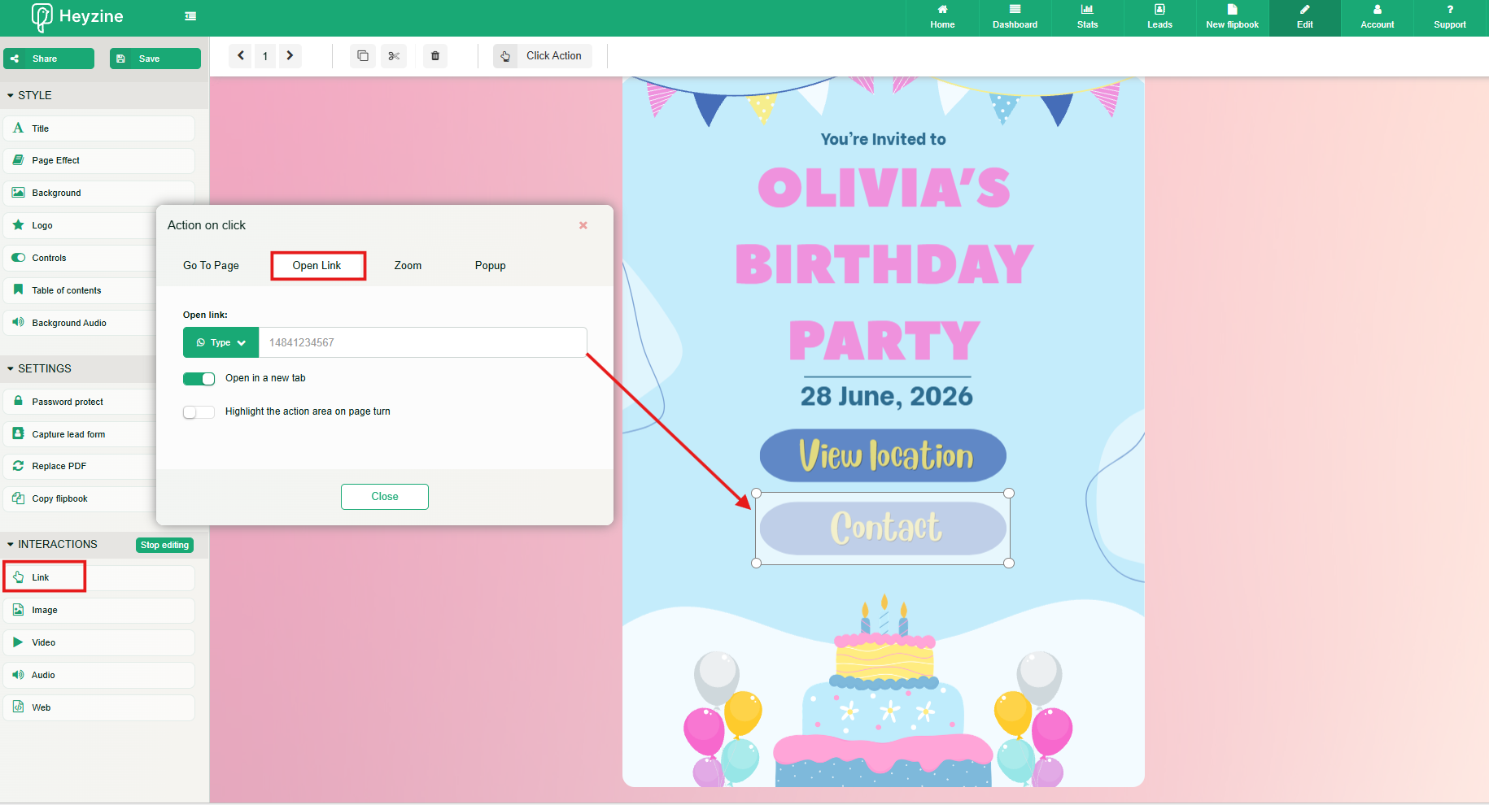The height and width of the screenshot is (805, 1489).
Task: Add an Image interaction
Action: click(99, 610)
